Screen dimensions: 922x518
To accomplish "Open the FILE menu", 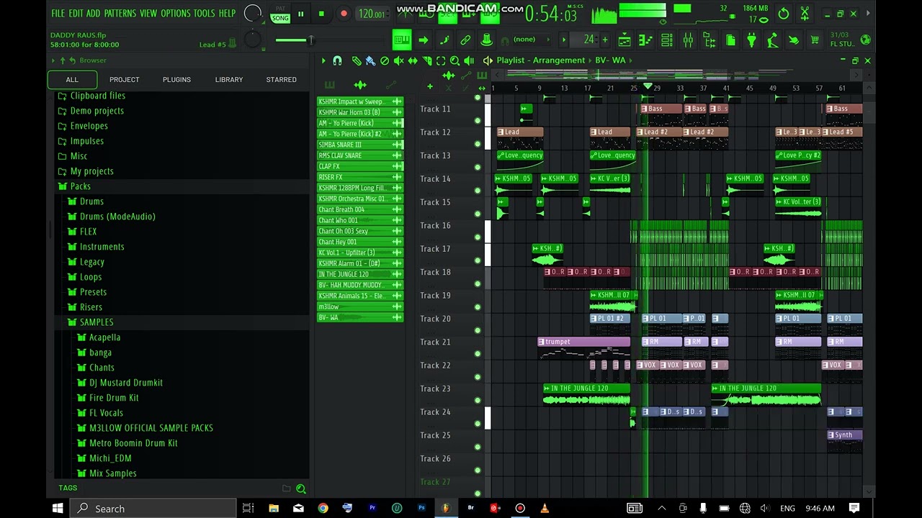I will click(58, 14).
